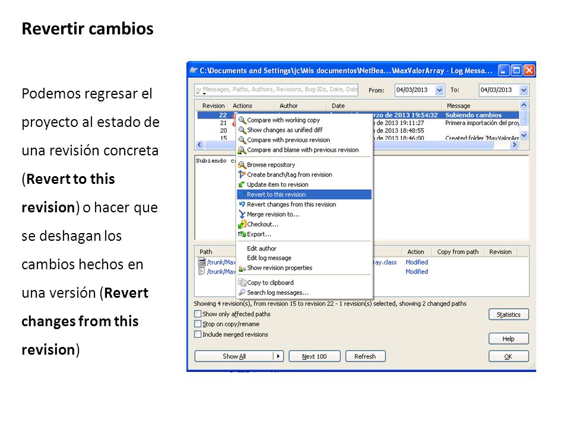This screenshot has height=427, width=570.
Task: Click the Update item to revision icon
Action: [x=242, y=184]
